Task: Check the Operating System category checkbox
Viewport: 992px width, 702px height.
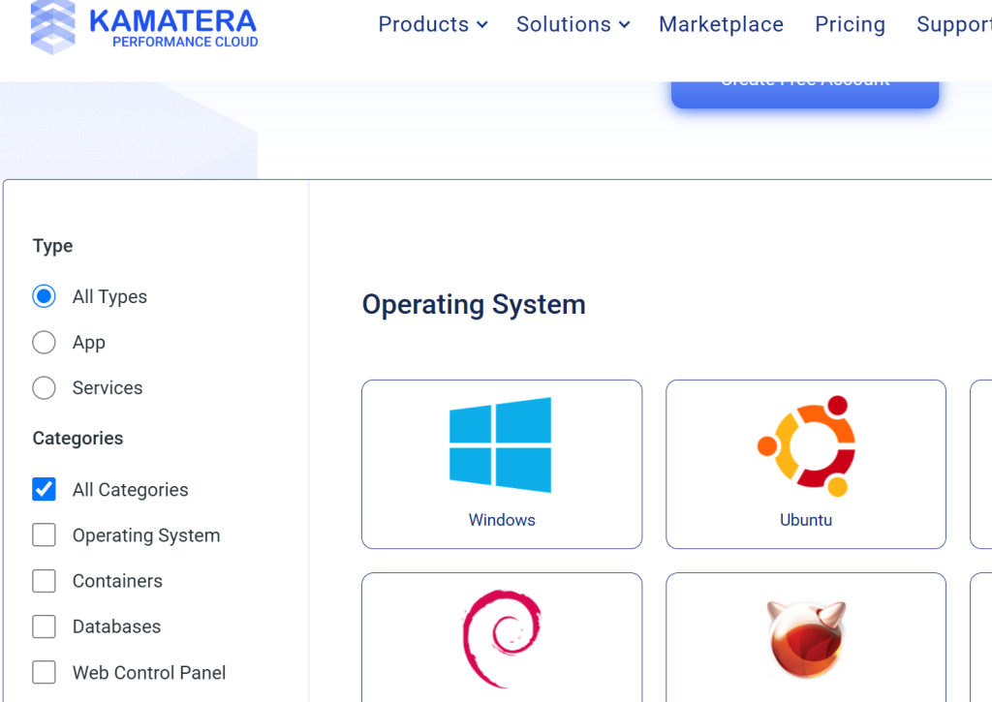Action: pos(44,535)
